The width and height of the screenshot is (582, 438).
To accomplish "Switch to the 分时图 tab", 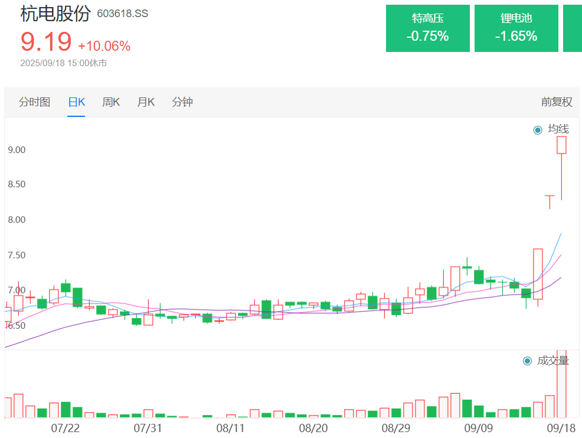I will (34, 102).
